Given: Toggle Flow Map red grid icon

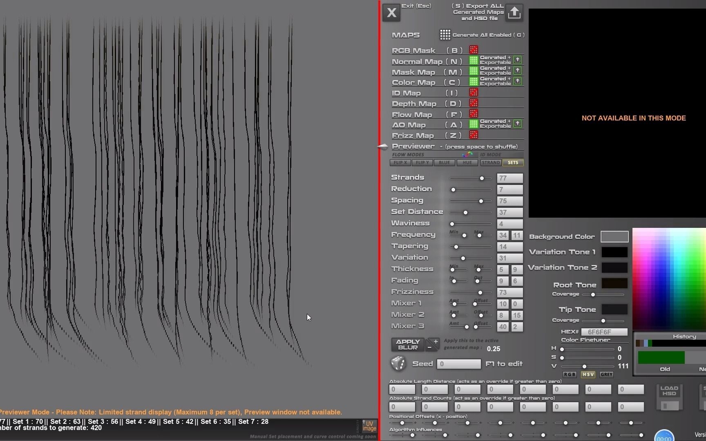Looking at the screenshot, I should point(474,114).
